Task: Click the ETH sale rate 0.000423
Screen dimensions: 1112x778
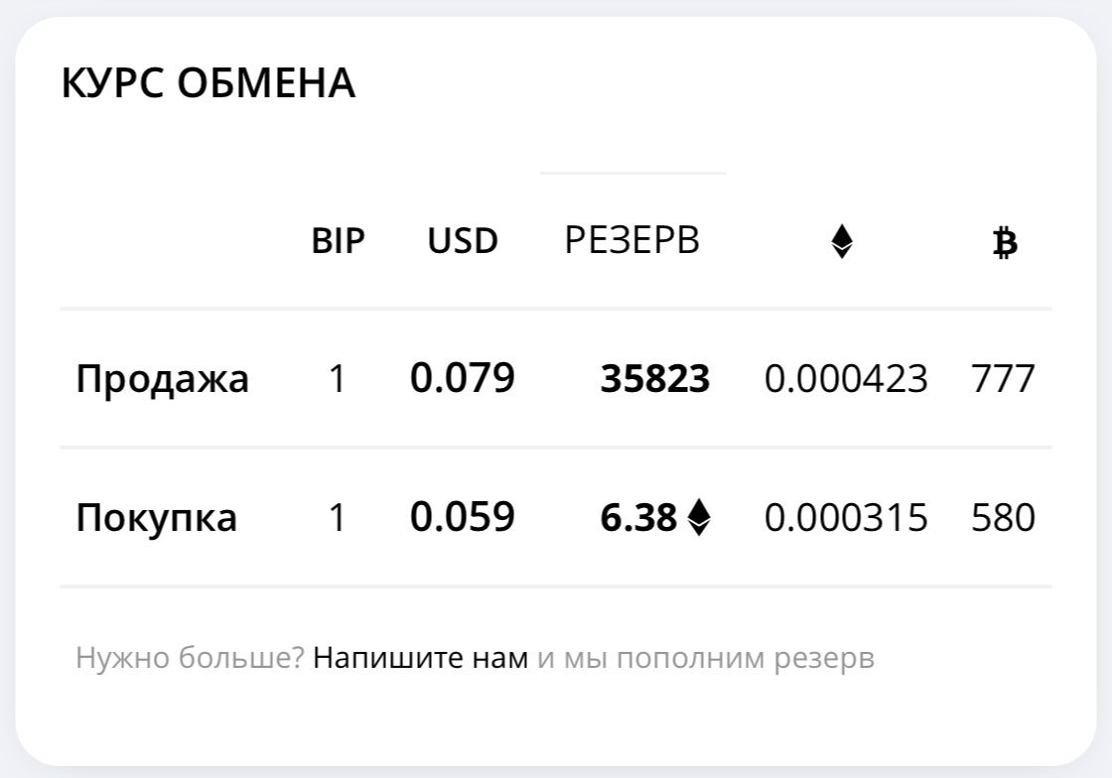Action: (x=846, y=378)
